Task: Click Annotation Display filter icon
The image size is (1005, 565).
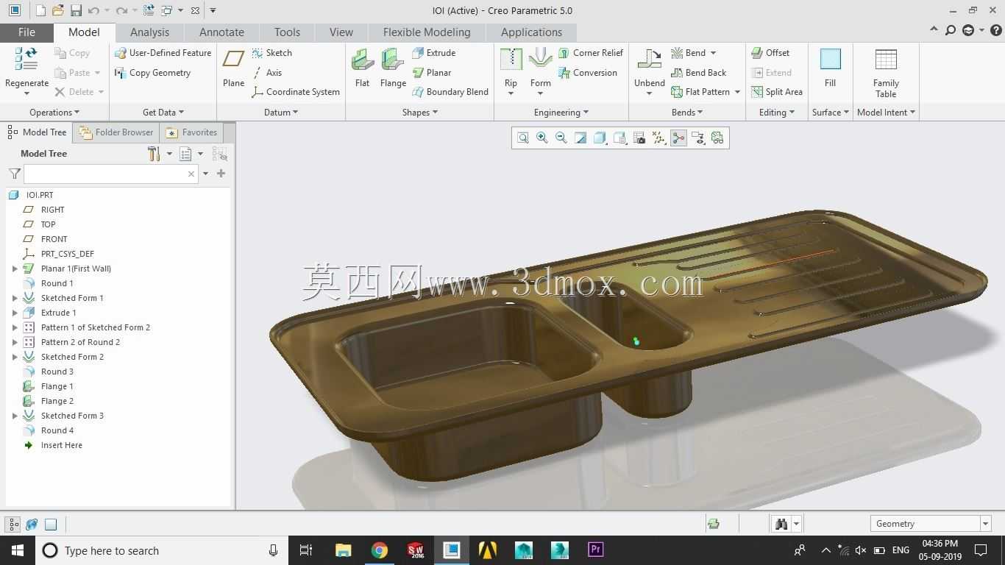Action: (698, 138)
